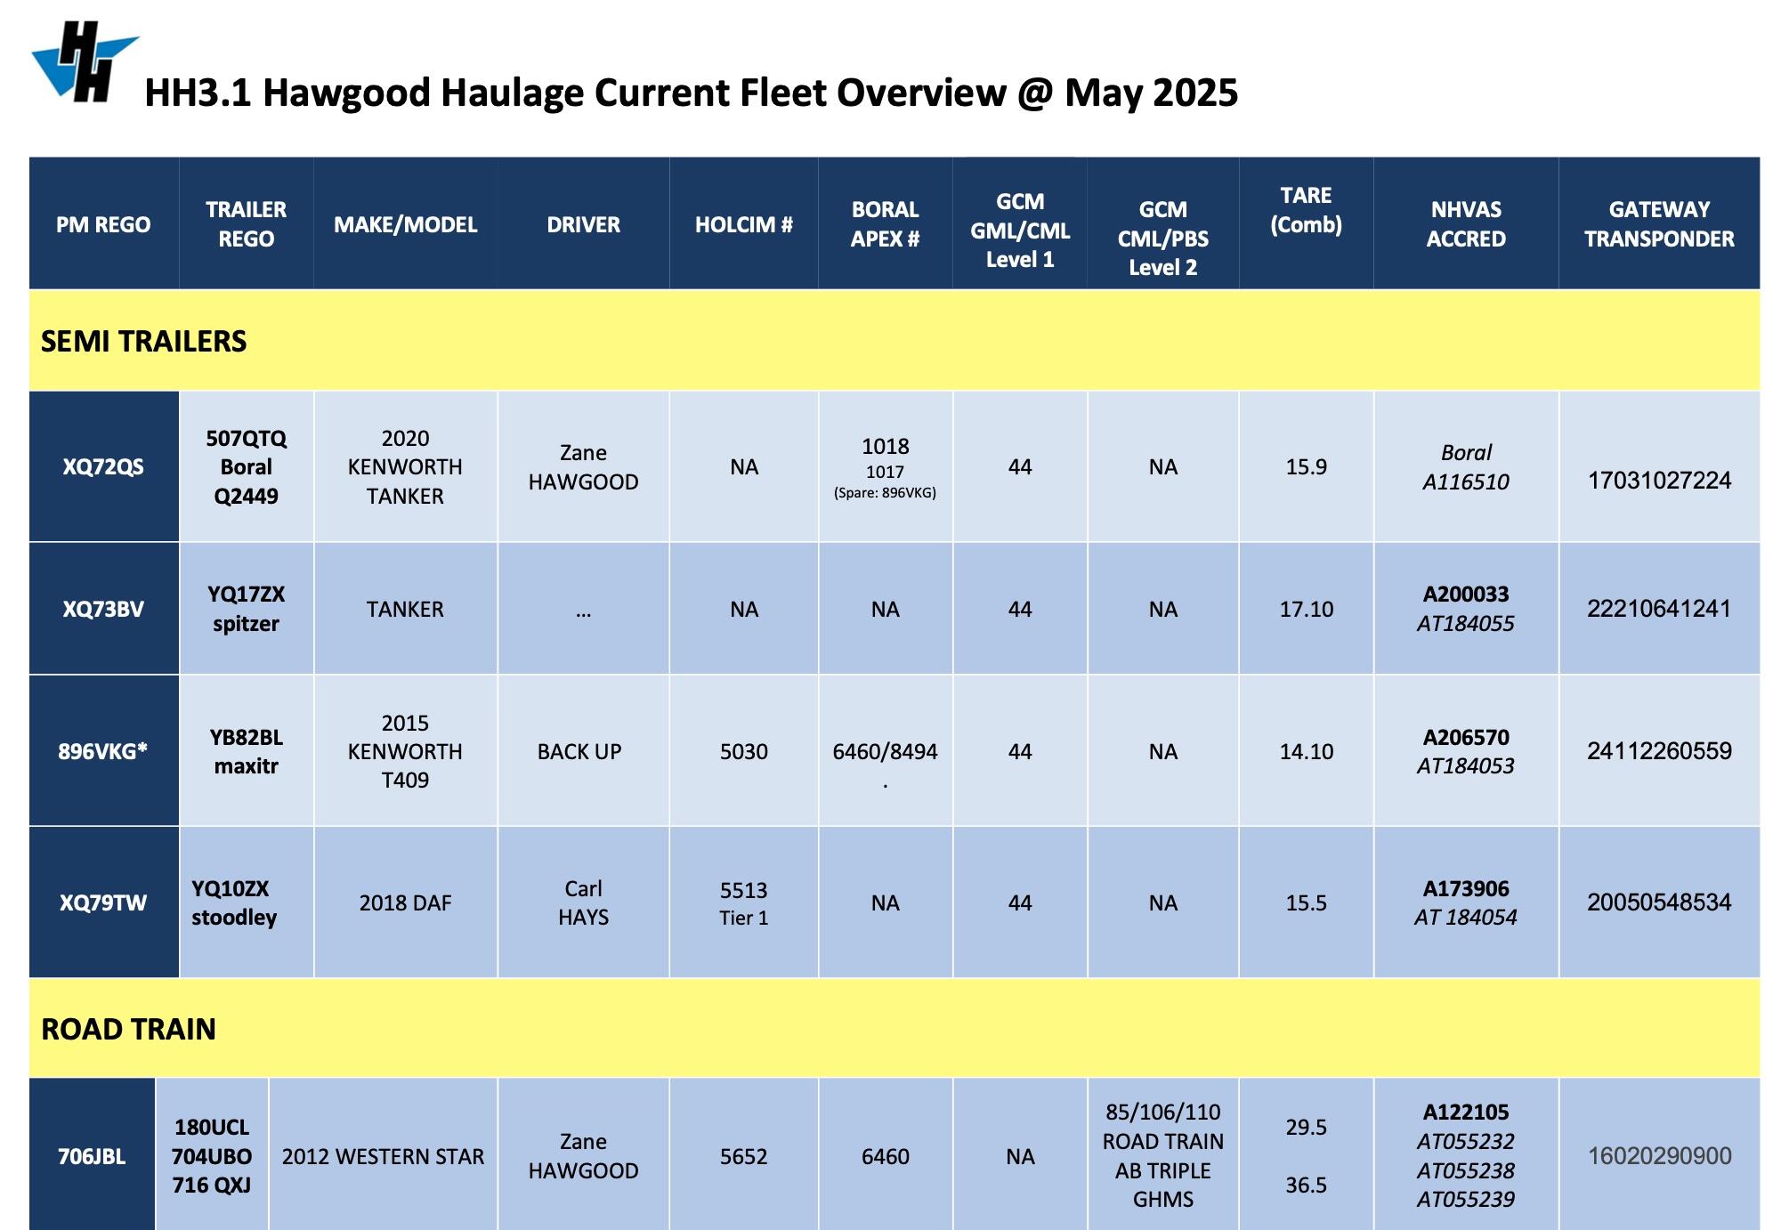Click the BORAL APEX # column header
Viewport: 1789px width, 1230px height.
point(886,224)
